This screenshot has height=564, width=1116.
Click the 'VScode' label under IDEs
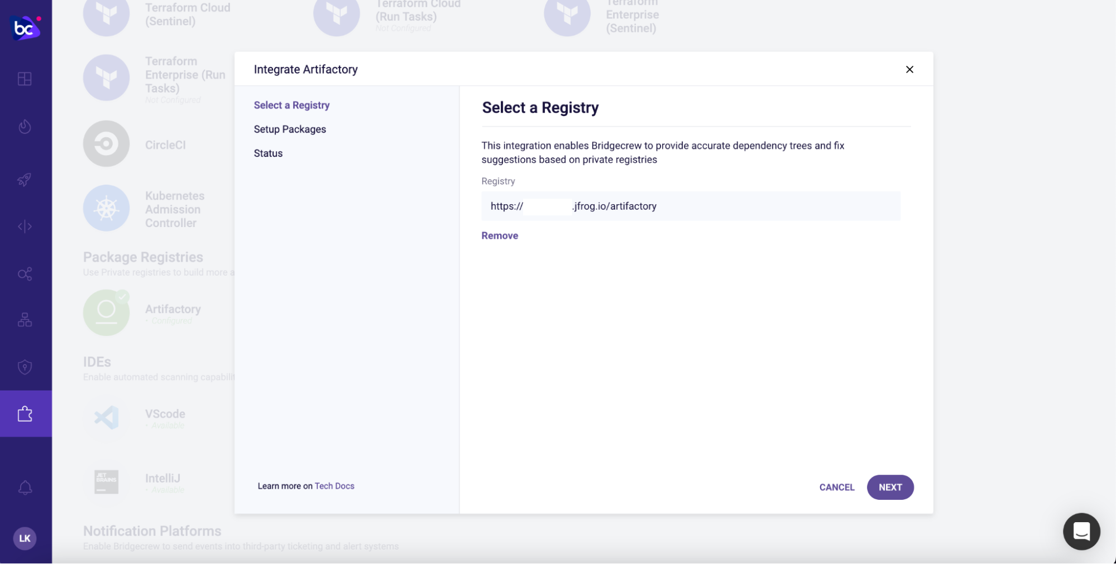click(x=165, y=413)
